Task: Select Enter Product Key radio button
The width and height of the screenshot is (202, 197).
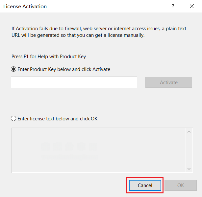Action: click(x=13, y=69)
